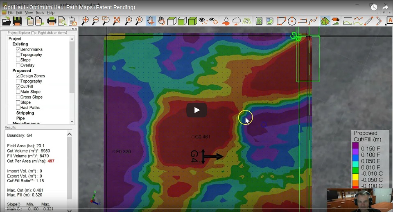This screenshot has width=393, height=212.
Task: Toggle the Cut/Fill checkbox
Action: click(x=18, y=86)
